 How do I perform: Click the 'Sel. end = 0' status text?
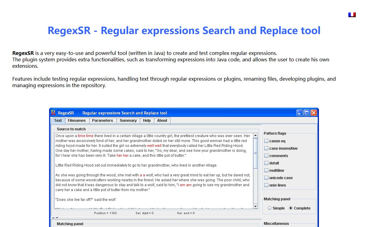(x=186, y=213)
